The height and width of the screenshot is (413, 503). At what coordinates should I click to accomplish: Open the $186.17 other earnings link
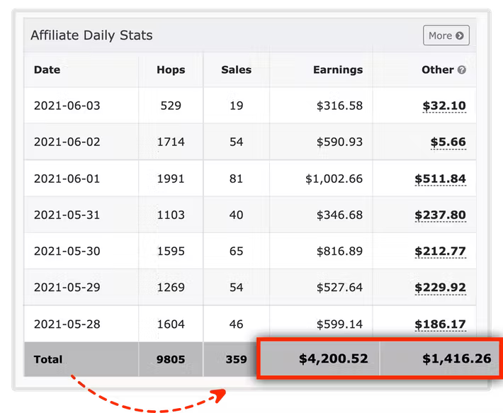point(440,324)
